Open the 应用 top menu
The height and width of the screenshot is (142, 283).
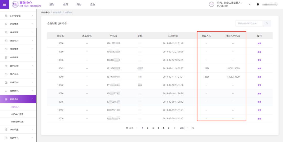pyautogui.click(x=65, y=4)
